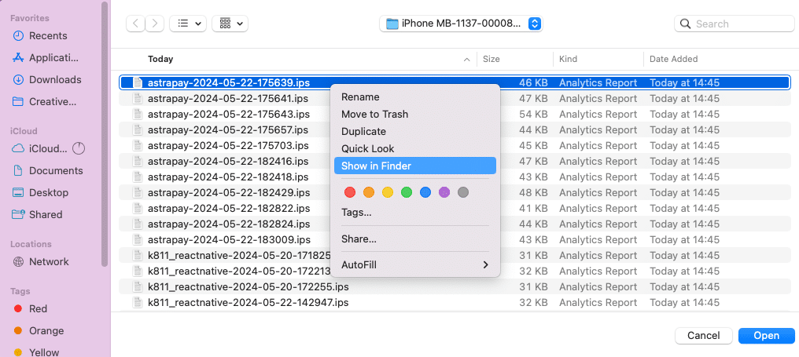Open the list view options dropdown
Screen dimensions: 799x357
click(188, 24)
